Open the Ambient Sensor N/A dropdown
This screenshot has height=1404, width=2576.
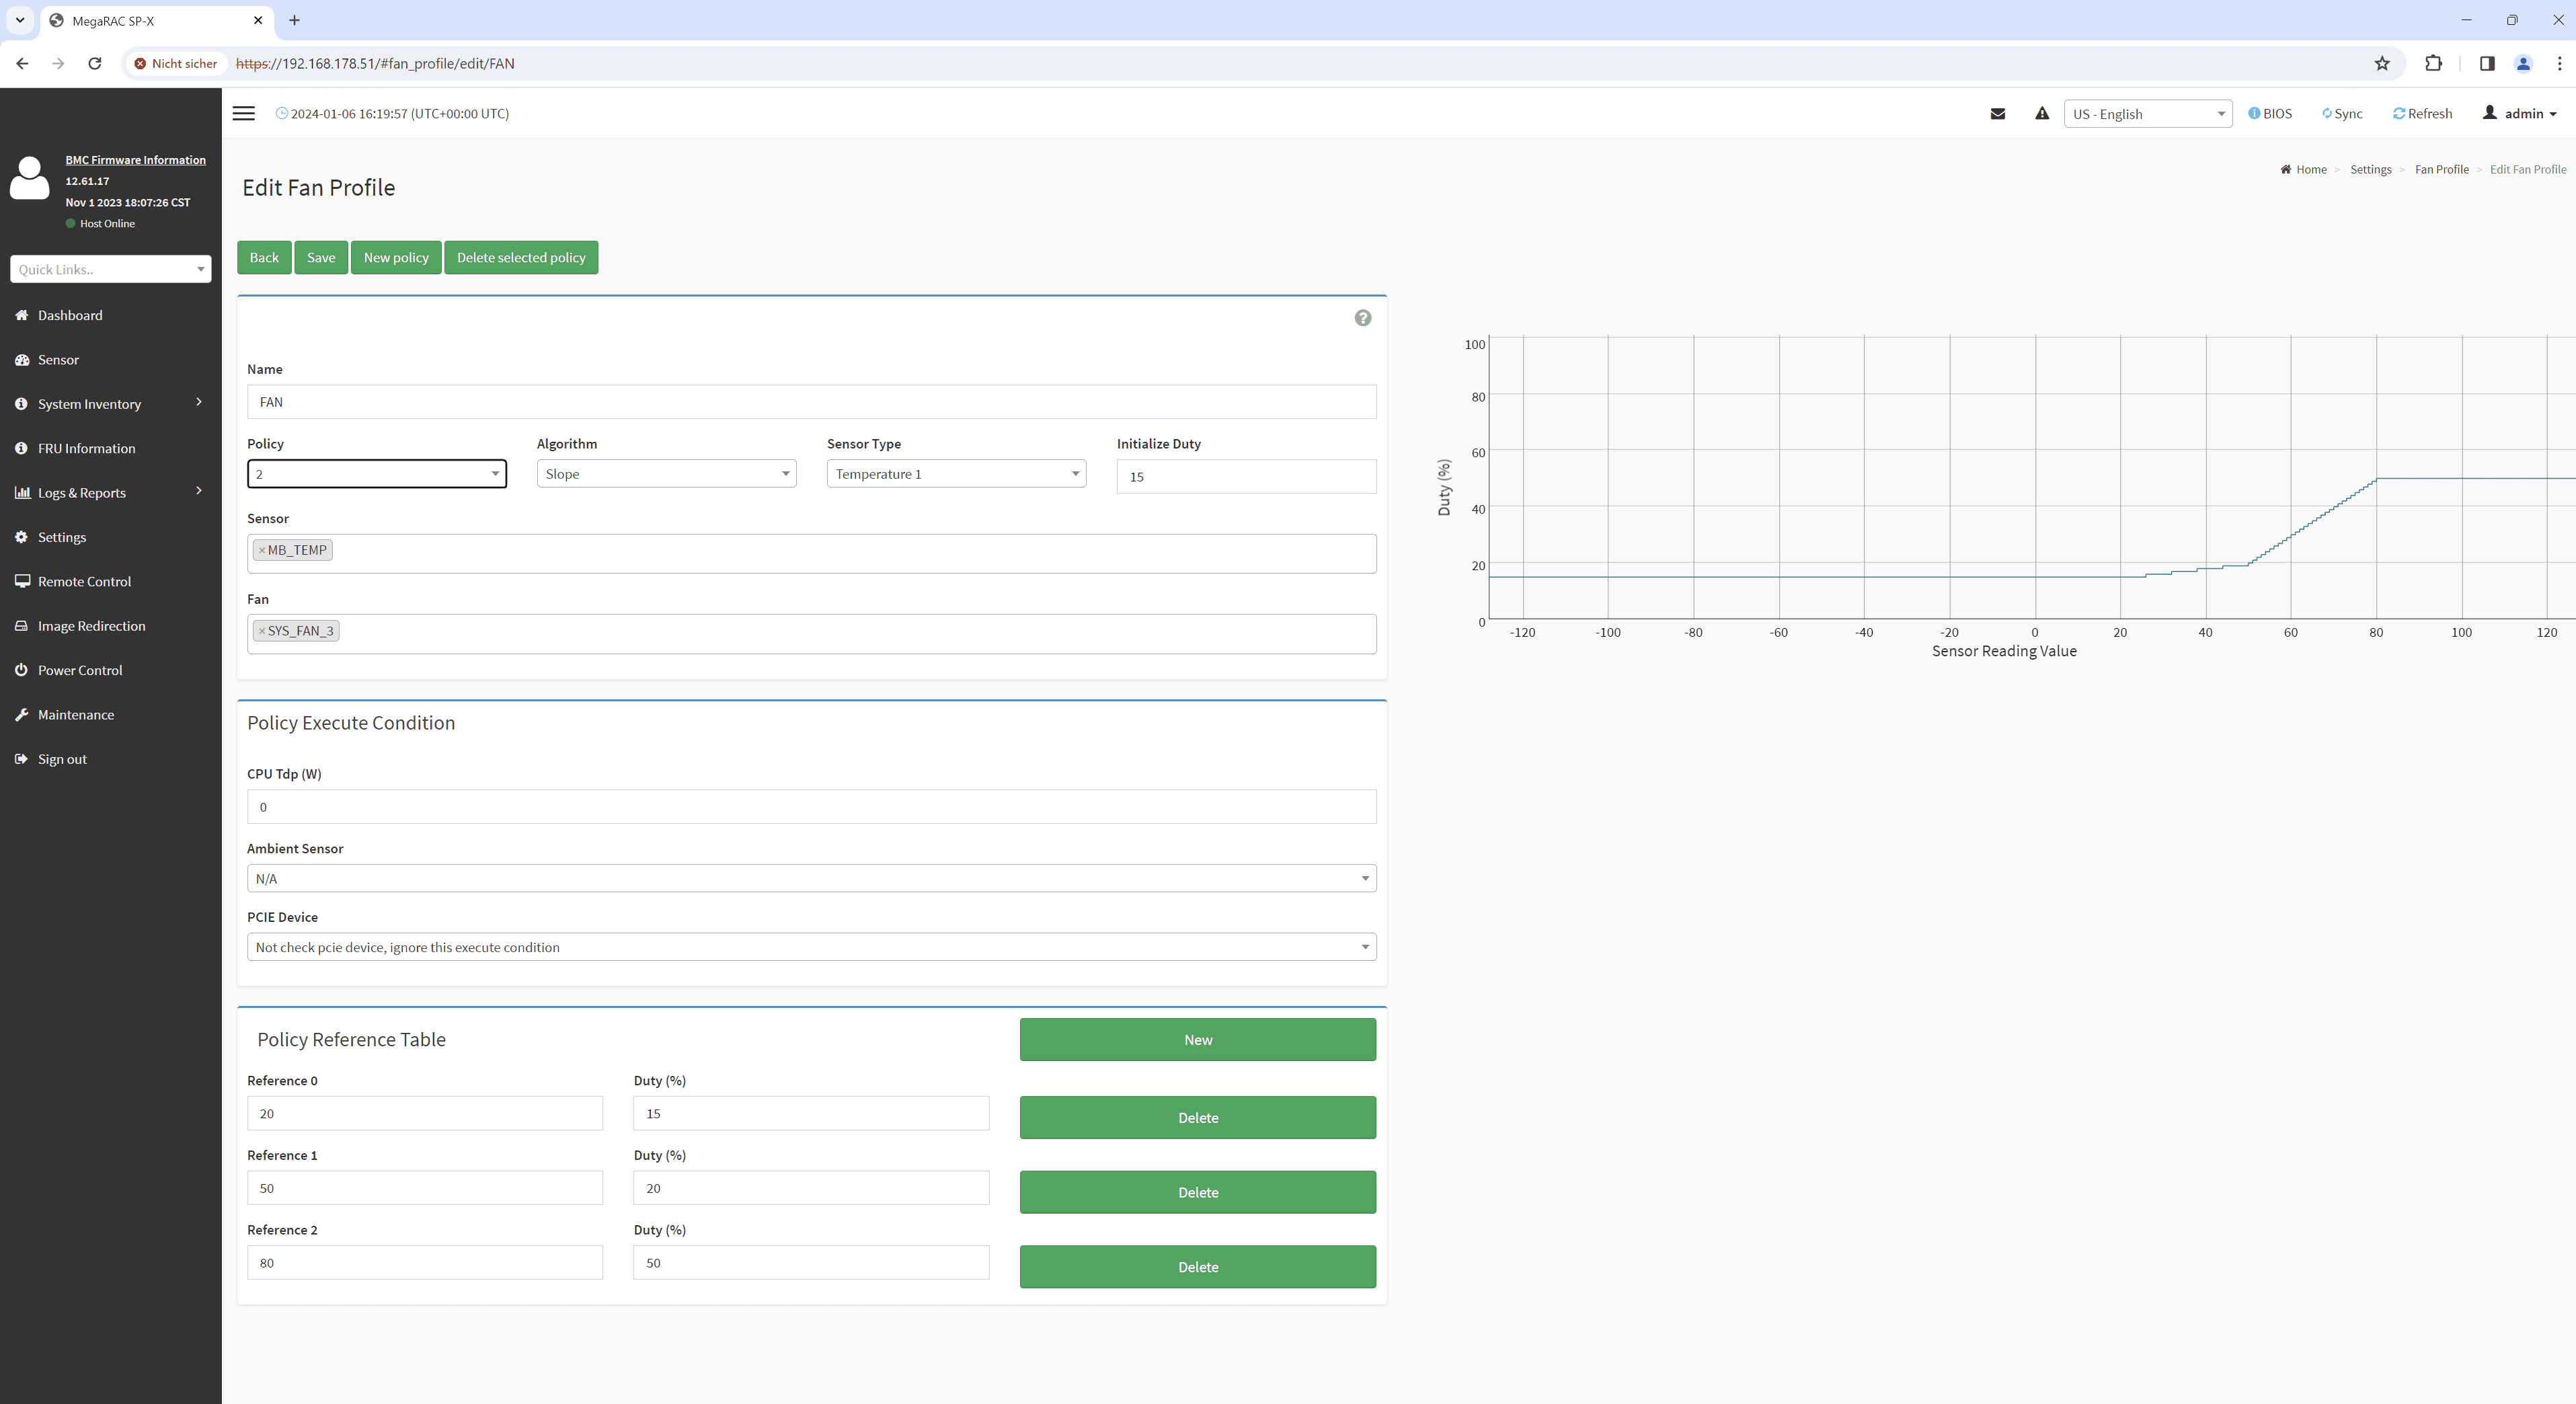(x=810, y=878)
